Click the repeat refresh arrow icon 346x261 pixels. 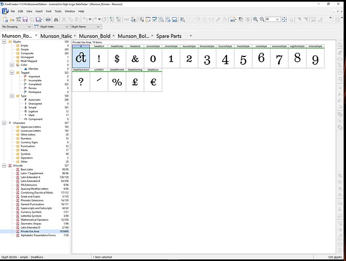[104, 19]
